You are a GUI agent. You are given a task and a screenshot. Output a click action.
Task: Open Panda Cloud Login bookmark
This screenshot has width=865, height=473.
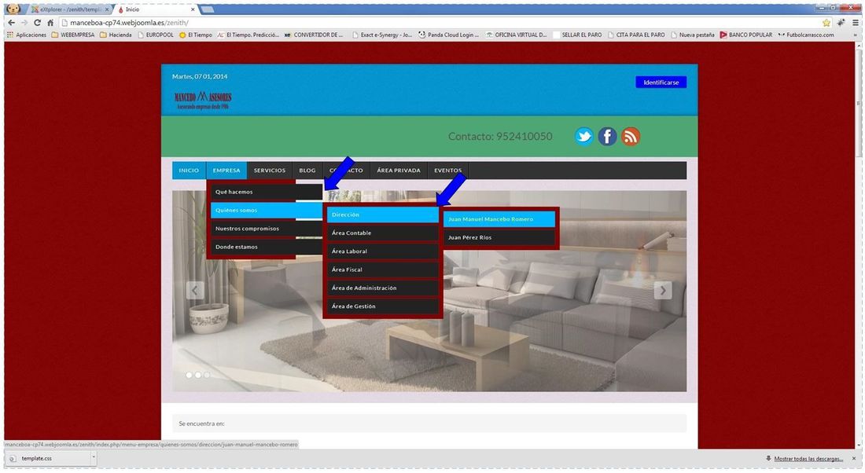tap(448, 35)
